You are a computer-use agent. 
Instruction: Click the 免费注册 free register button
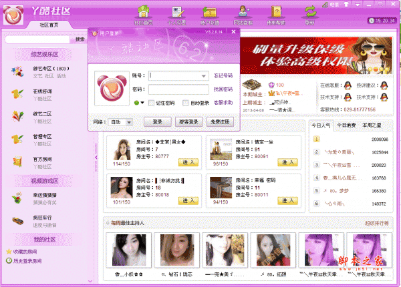point(220,121)
